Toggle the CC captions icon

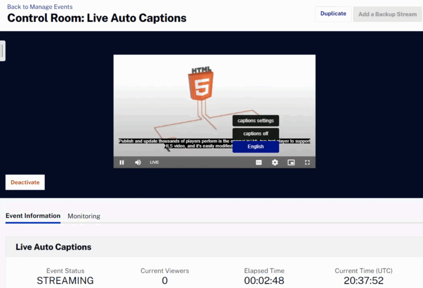[x=259, y=162]
